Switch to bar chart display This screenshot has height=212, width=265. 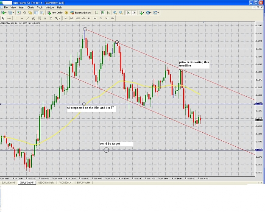97,13
